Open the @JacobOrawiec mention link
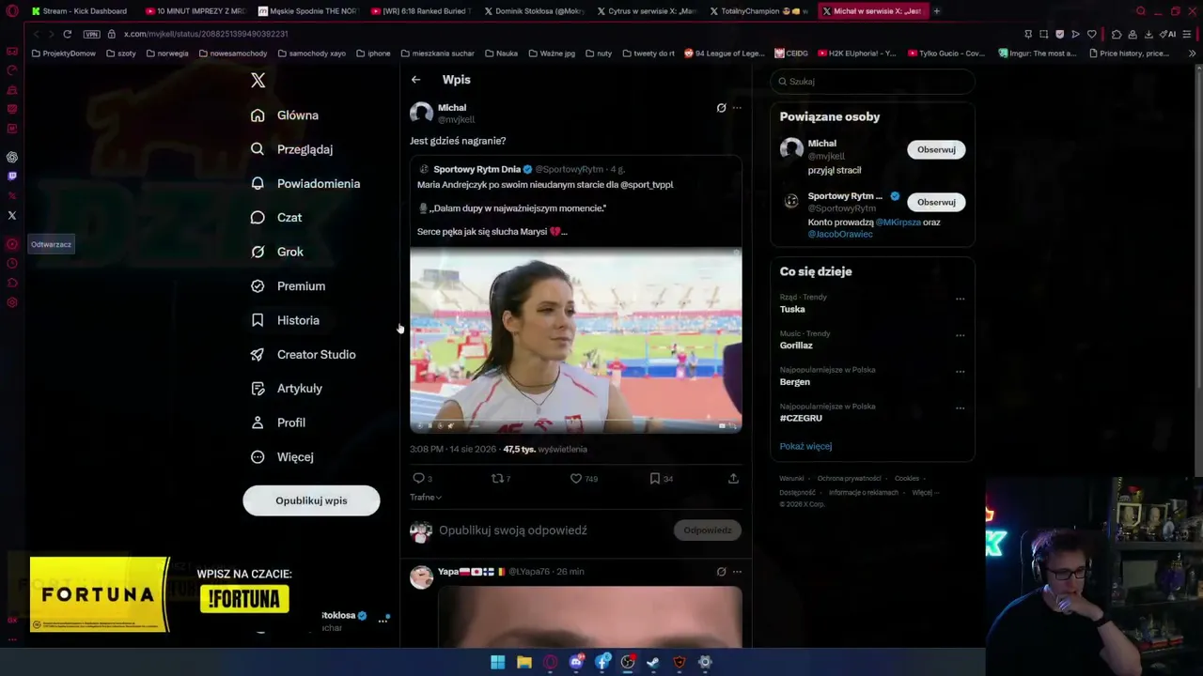Viewport: 1203px width, 676px height. (840, 234)
